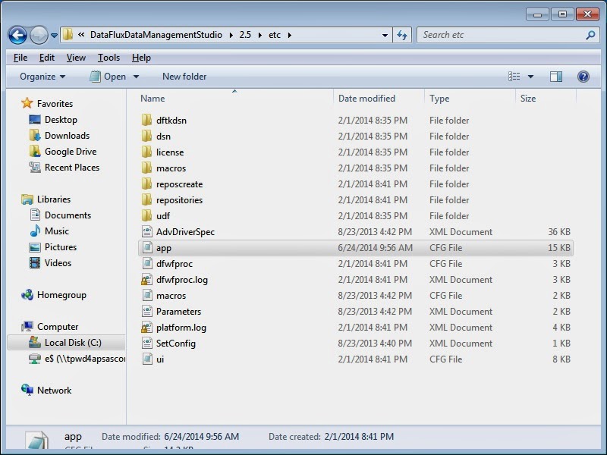The width and height of the screenshot is (607, 455).
Task: Select Local Disk (C:) drive
Action: [x=66, y=343]
